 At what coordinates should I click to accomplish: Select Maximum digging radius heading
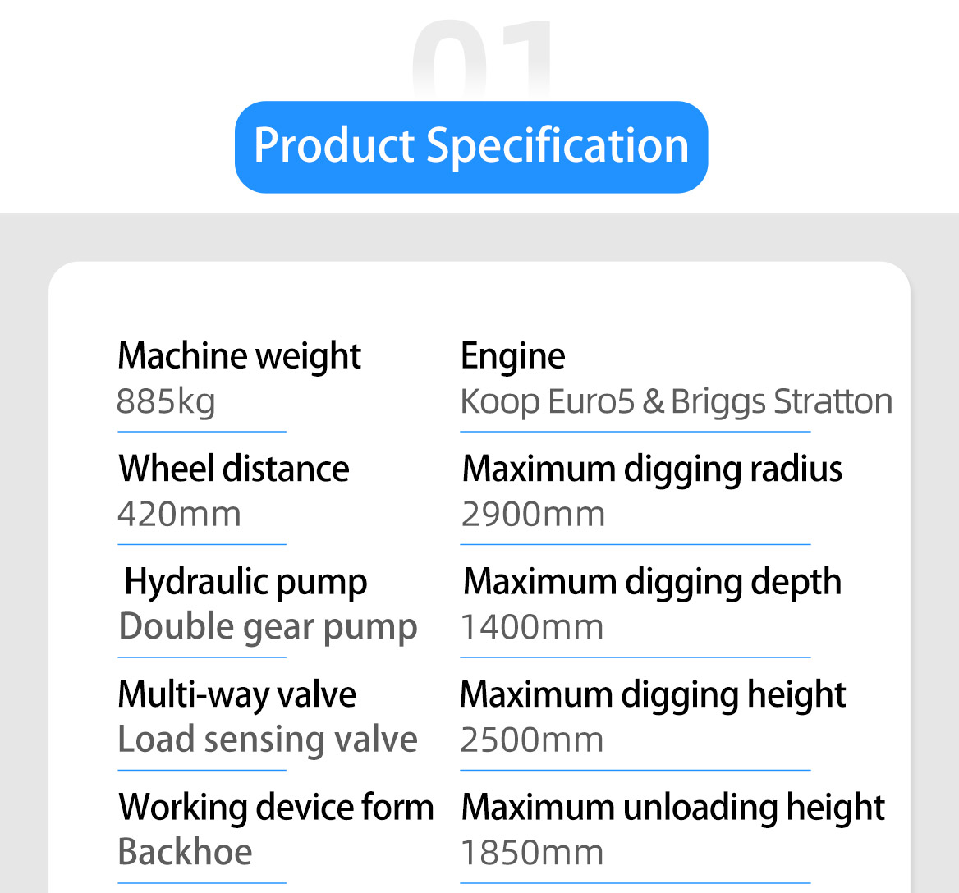[652, 470]
